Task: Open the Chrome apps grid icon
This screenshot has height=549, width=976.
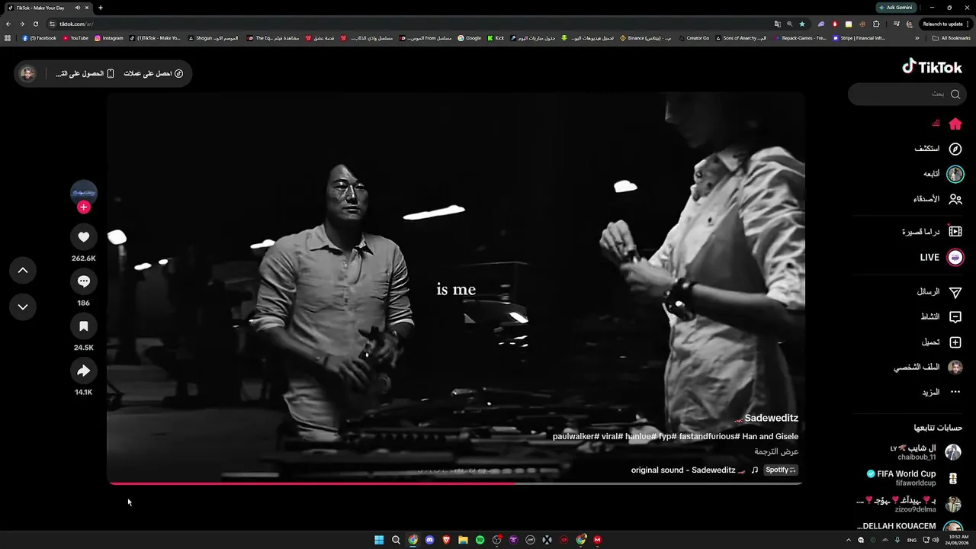Action: (8, 38)
